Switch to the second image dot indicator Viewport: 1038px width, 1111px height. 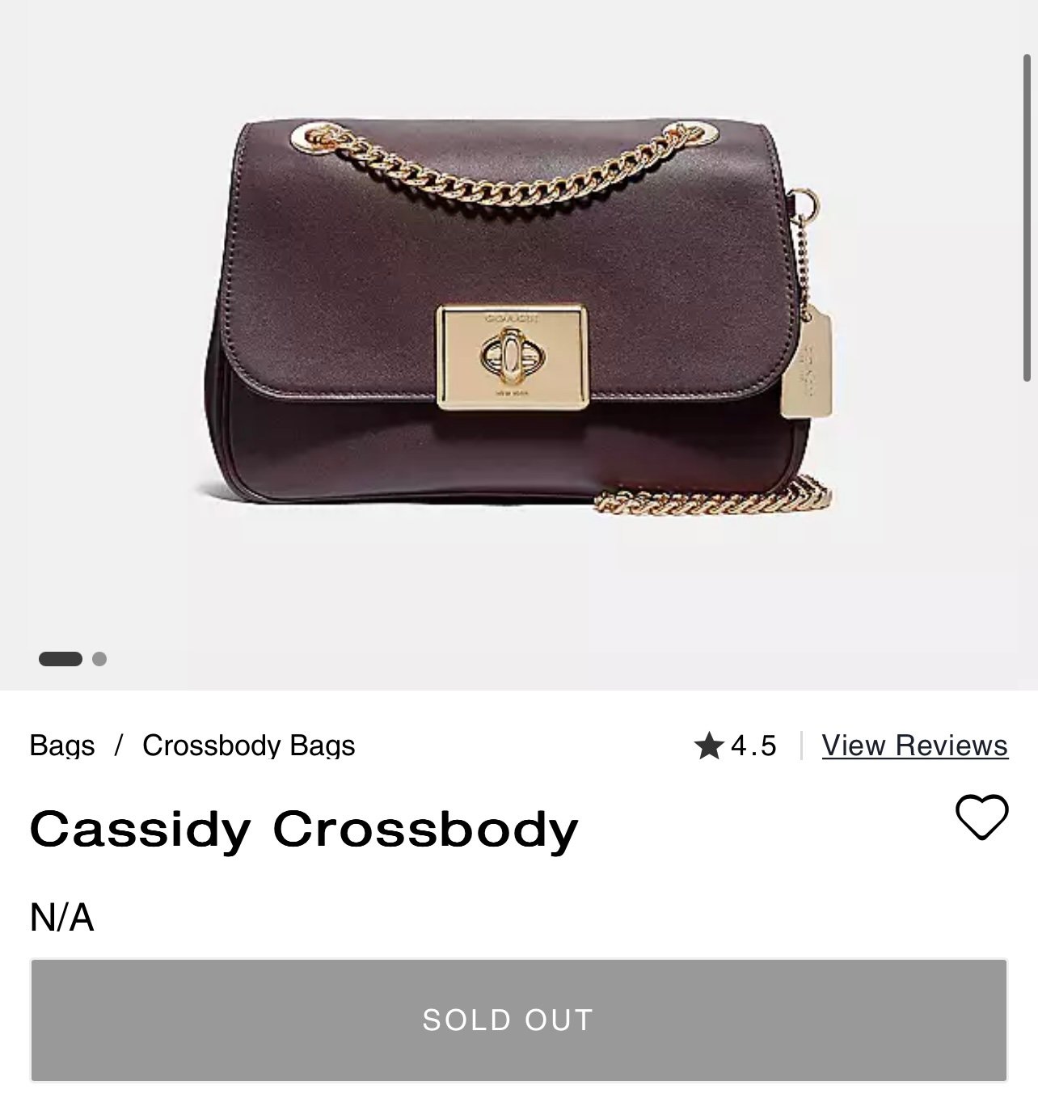click(x=99, y=659)
